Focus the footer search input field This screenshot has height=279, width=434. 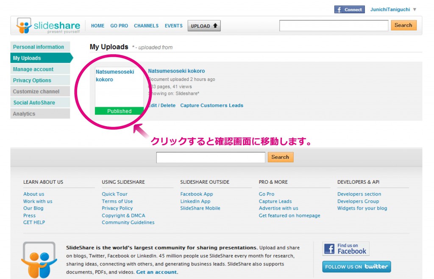point(211,157)
